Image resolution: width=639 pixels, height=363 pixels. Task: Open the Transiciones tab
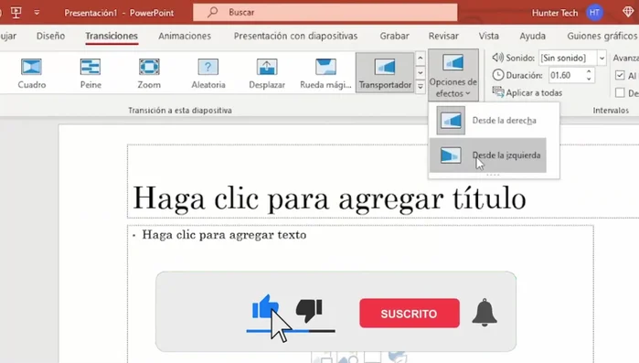pos(112,36)
